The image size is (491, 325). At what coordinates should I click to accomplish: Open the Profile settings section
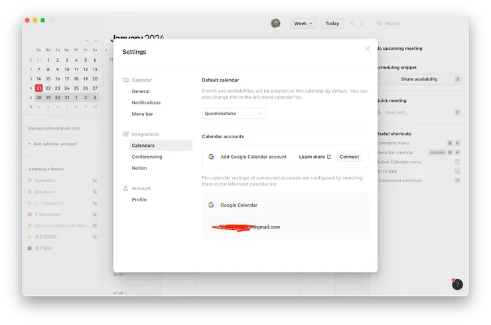pos(139,199)
